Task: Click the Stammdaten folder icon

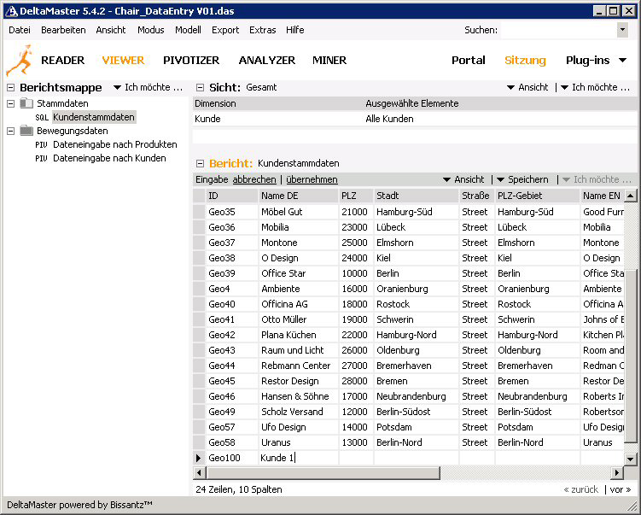Action: 26,103
